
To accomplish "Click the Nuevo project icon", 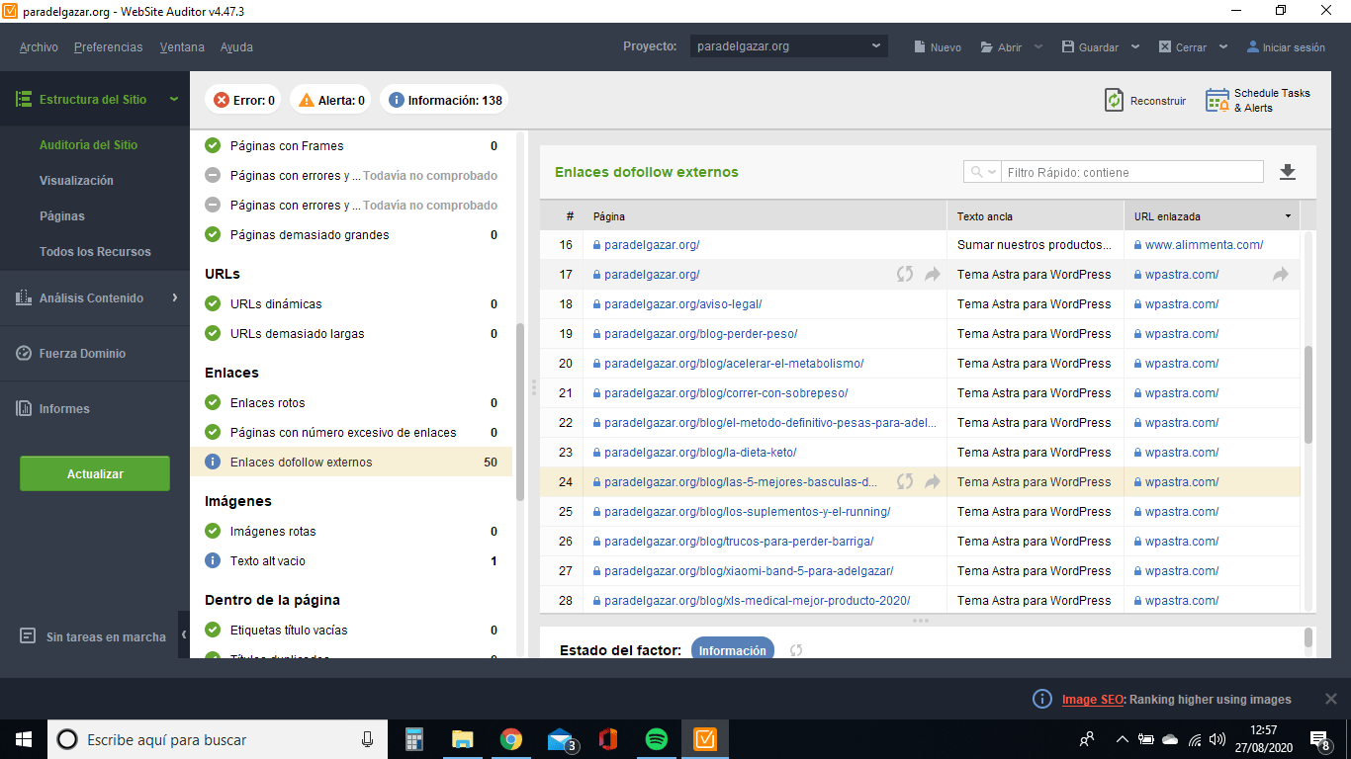I will [x=919, y=46].
